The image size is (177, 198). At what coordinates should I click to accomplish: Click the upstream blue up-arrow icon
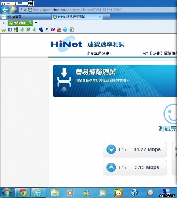click(111, 167)
